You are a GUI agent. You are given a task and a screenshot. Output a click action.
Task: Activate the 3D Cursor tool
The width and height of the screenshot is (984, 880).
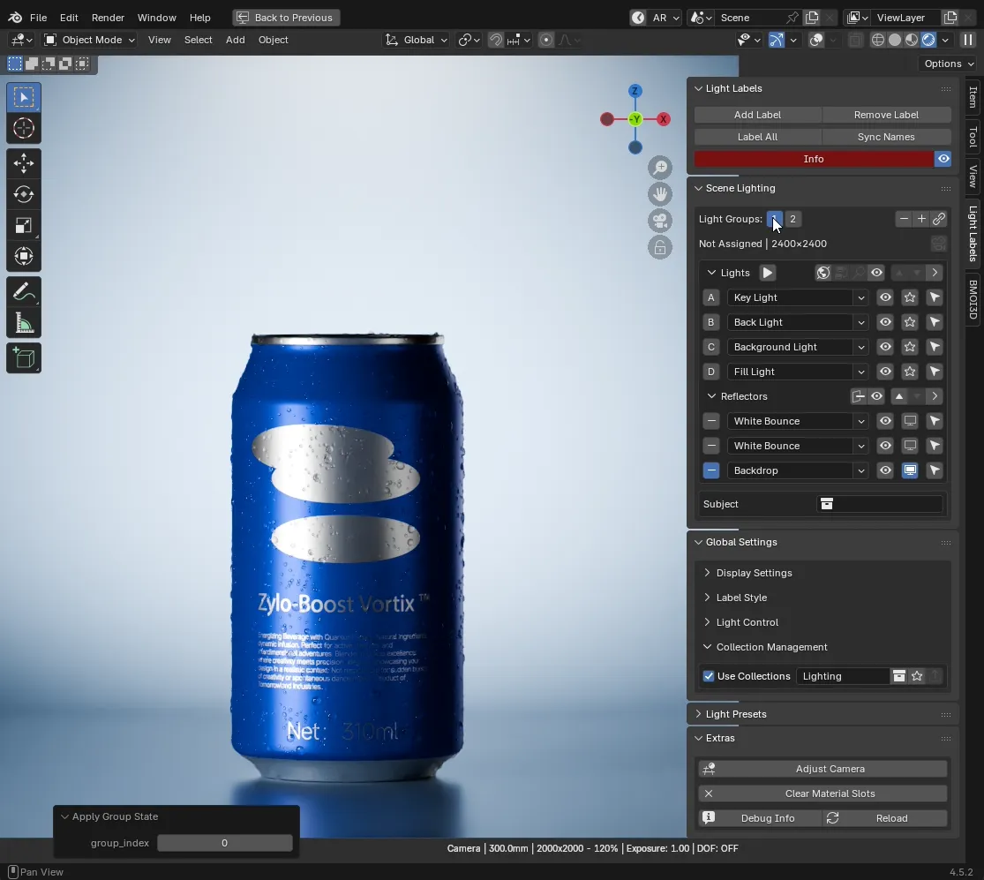point(24,128)
